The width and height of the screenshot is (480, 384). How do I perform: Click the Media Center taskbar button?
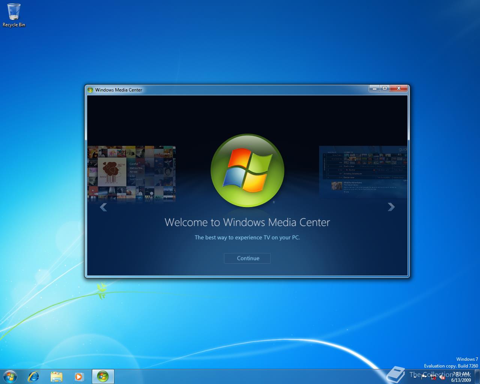103,376
